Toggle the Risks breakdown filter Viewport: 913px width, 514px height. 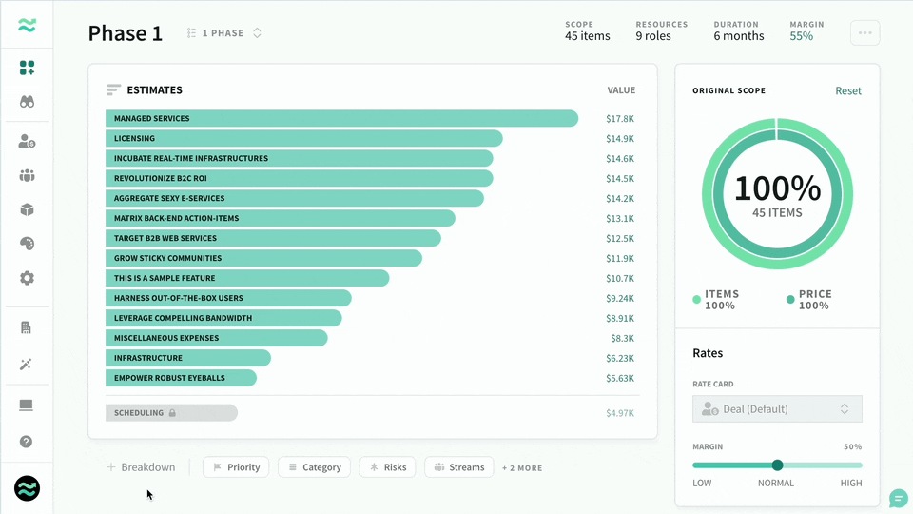click(387, 467)
